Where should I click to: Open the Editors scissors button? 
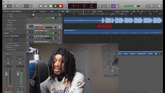(30, 6)
